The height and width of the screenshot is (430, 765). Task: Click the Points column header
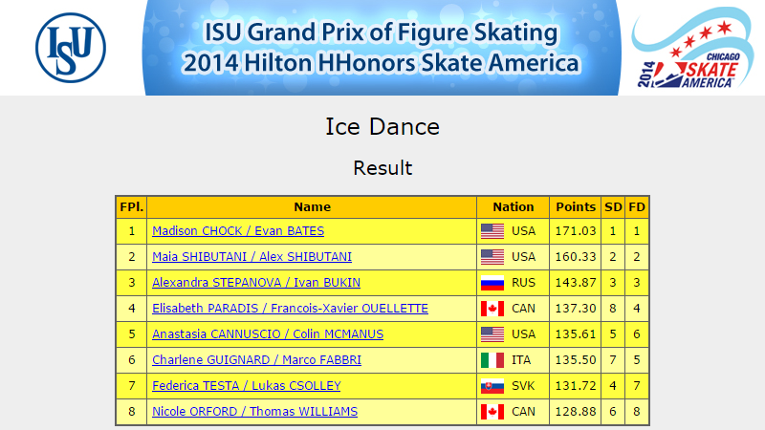[x=576, y=207]
